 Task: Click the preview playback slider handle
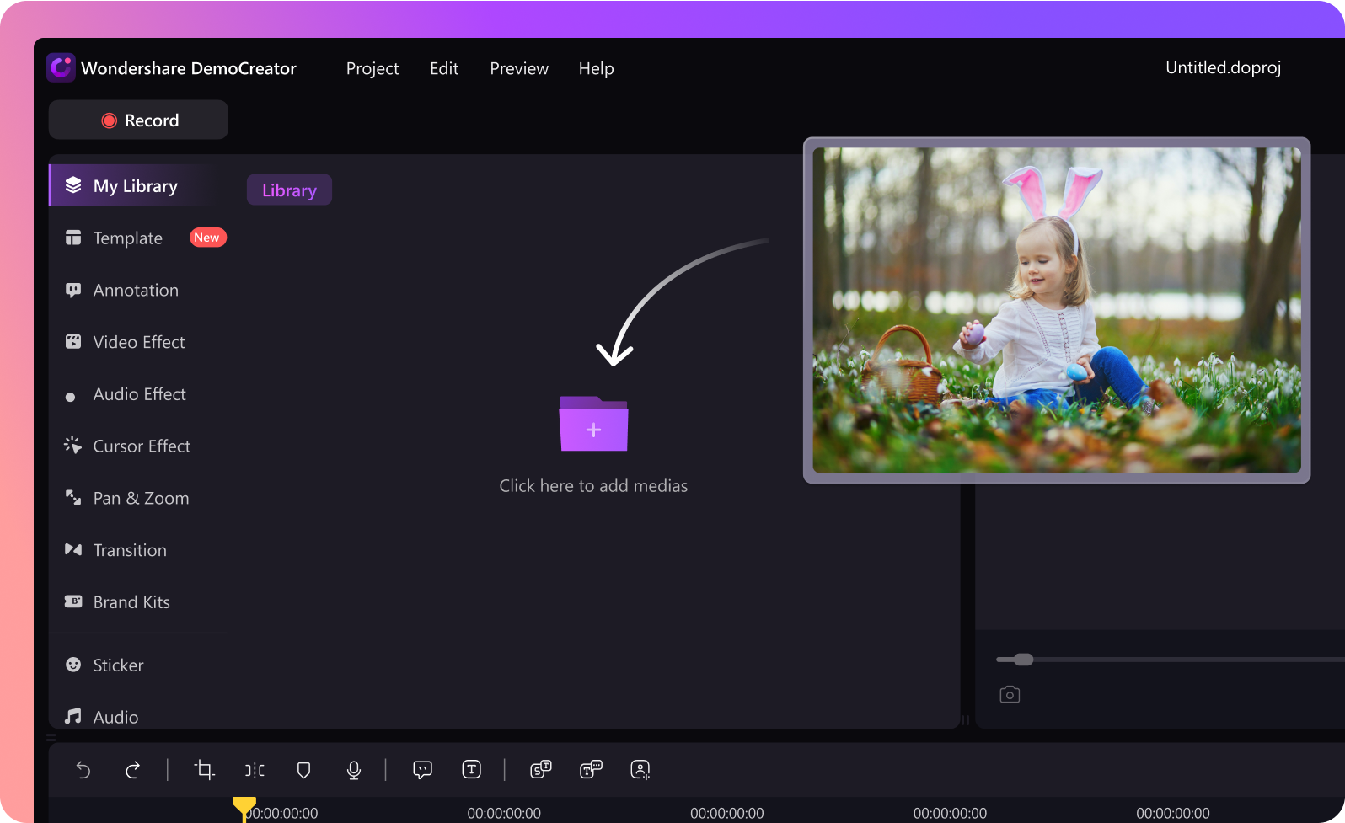pyautogui.click(x=1023, y=660)
